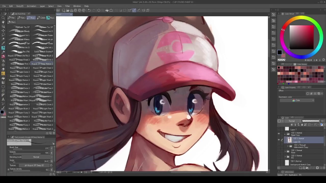The image size is (326, 183).
Task: Choose the Krupuk SP Deep Marker 2 brush
Action: [x=42, y=64]
